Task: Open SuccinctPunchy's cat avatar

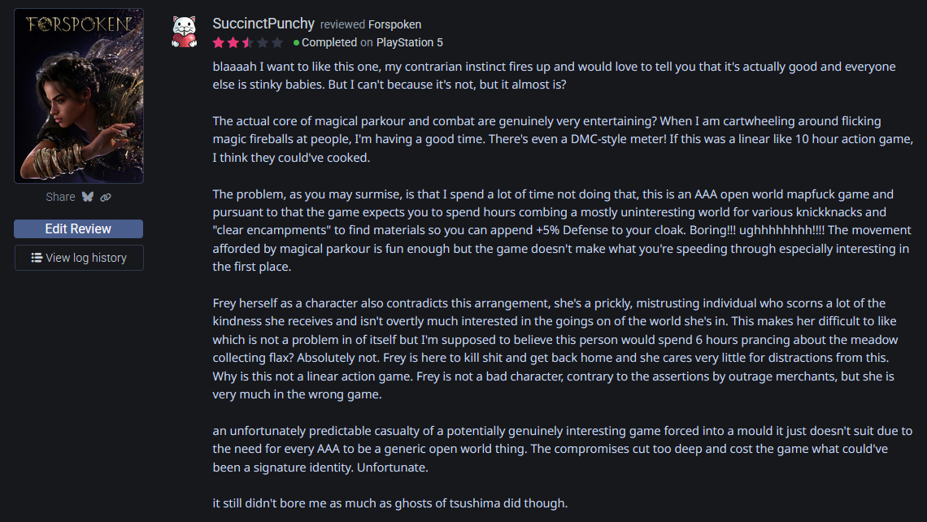Action: pyautogui.click(x=185, y=32)
